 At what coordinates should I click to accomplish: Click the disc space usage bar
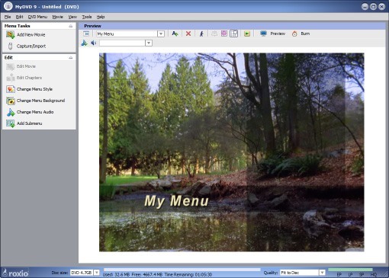[x=182, y=270]
